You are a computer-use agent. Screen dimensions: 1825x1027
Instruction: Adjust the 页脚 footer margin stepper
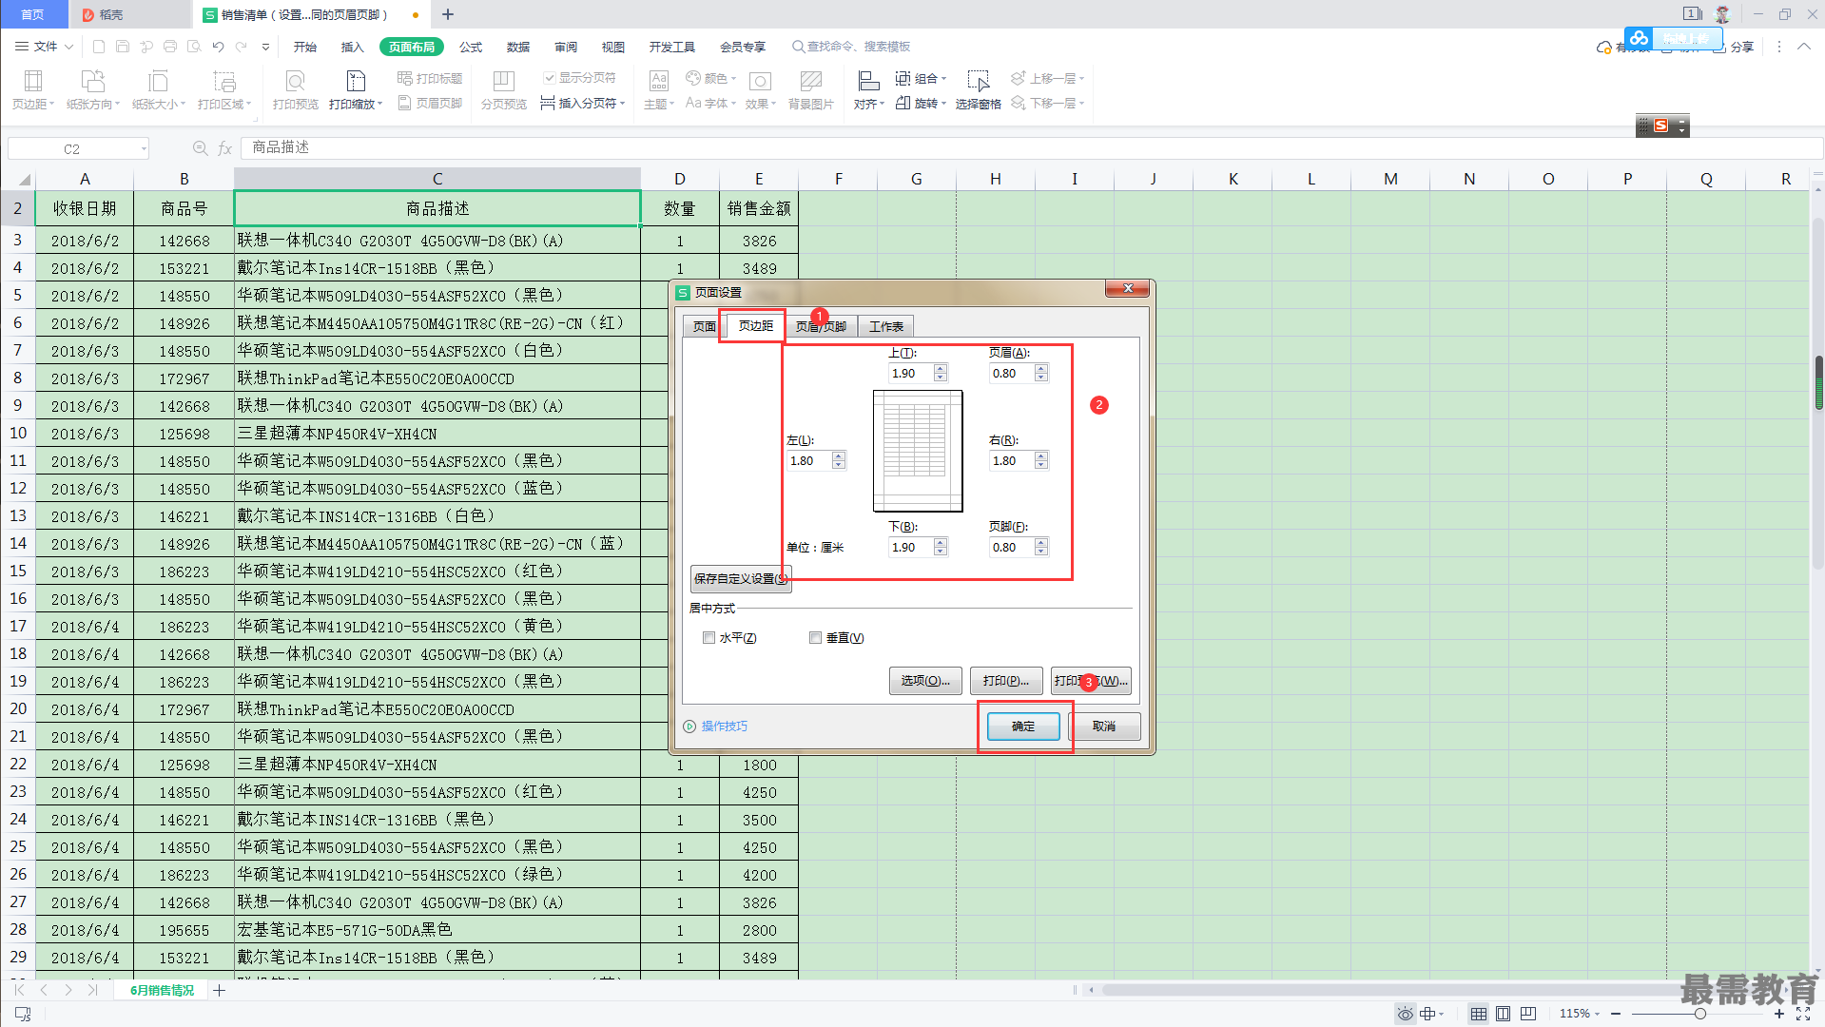point(1041,548)
